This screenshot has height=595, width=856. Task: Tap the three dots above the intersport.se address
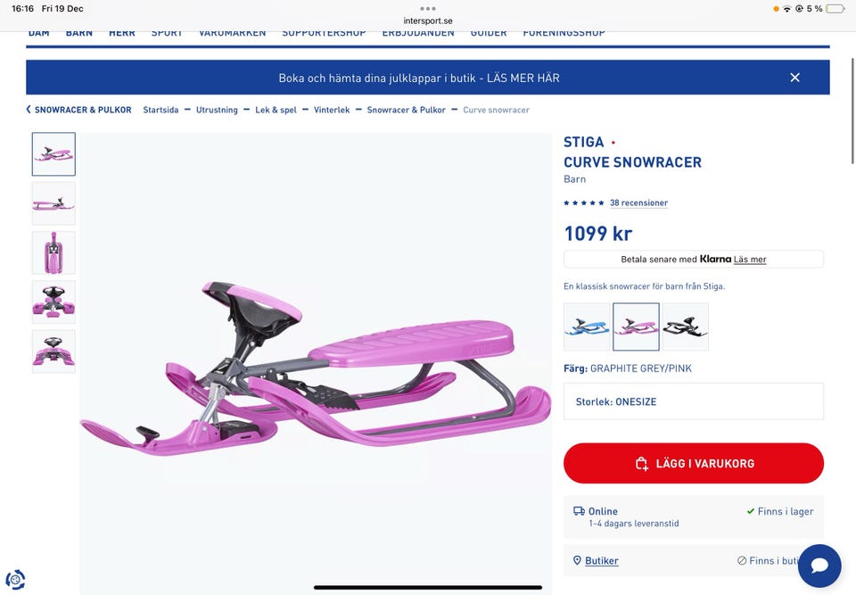pos(427,9)
